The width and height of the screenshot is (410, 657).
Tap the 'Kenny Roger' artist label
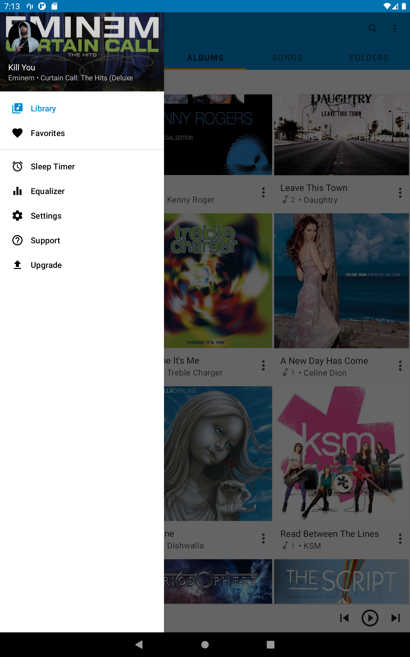(x=191, y=200)
